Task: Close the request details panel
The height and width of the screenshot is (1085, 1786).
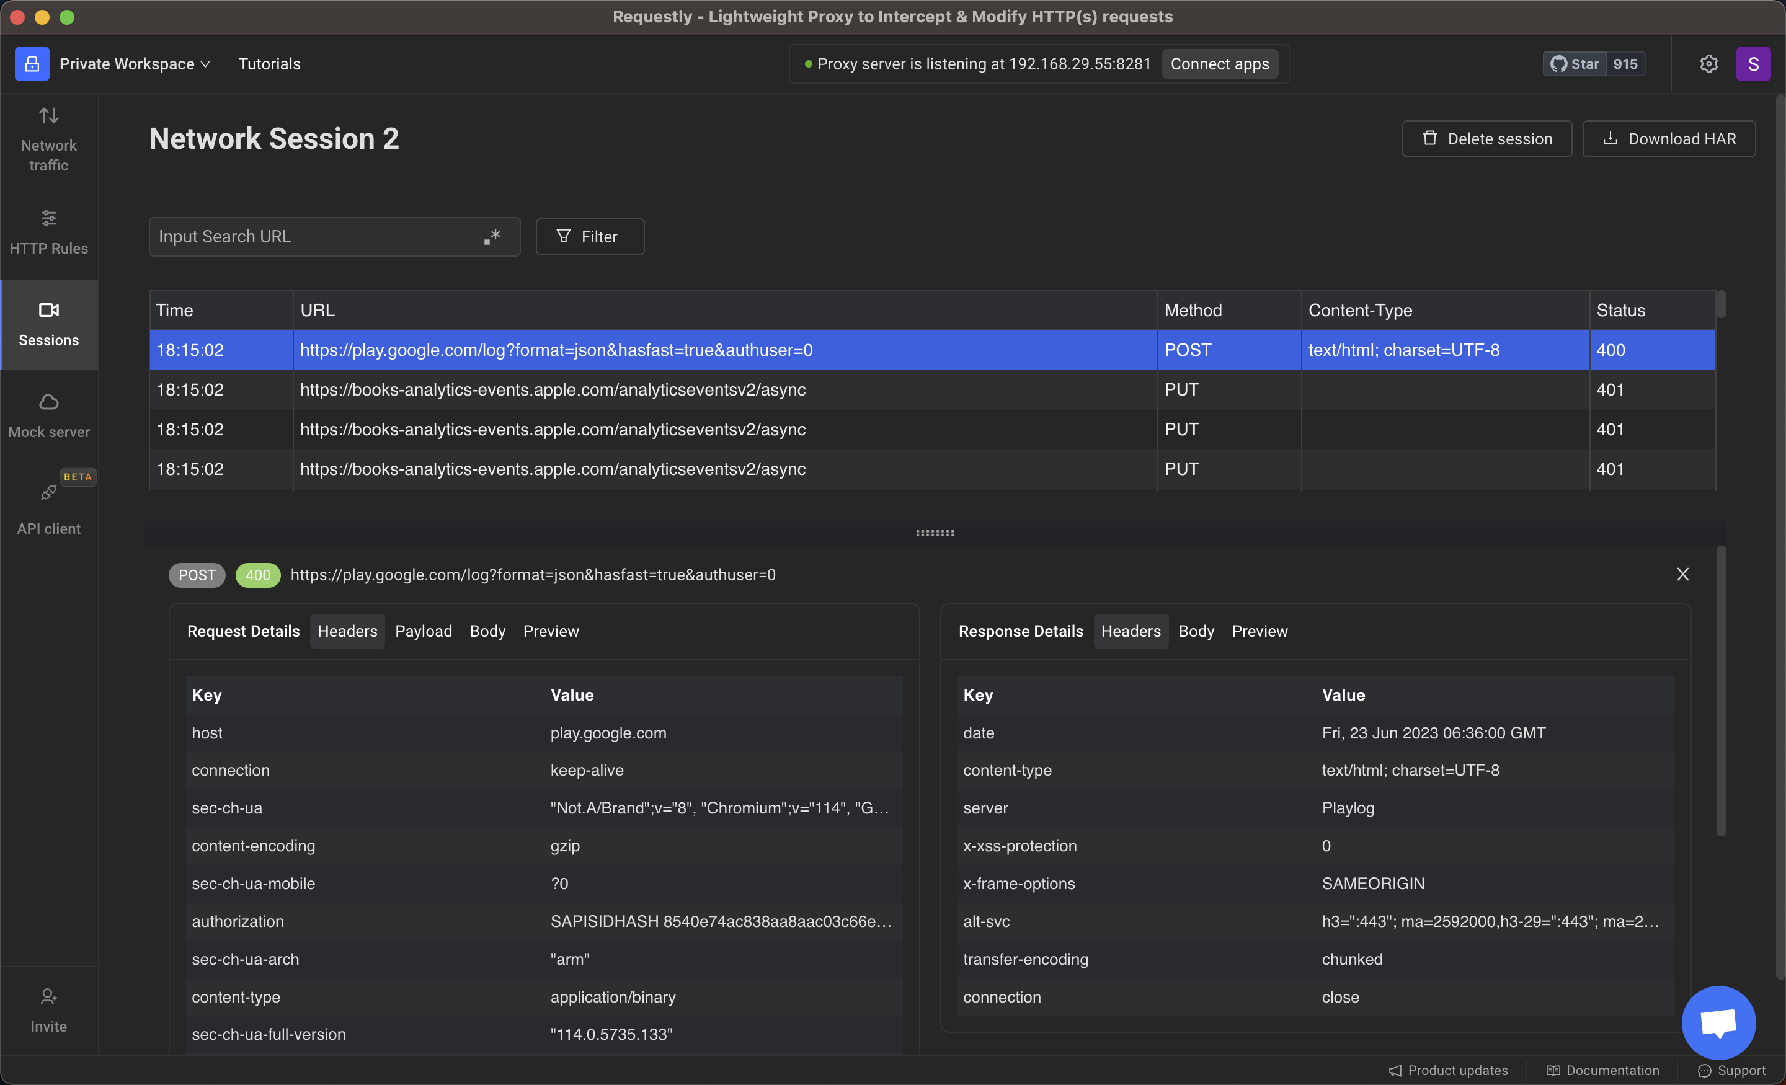Action: (x=1682, y=575)
